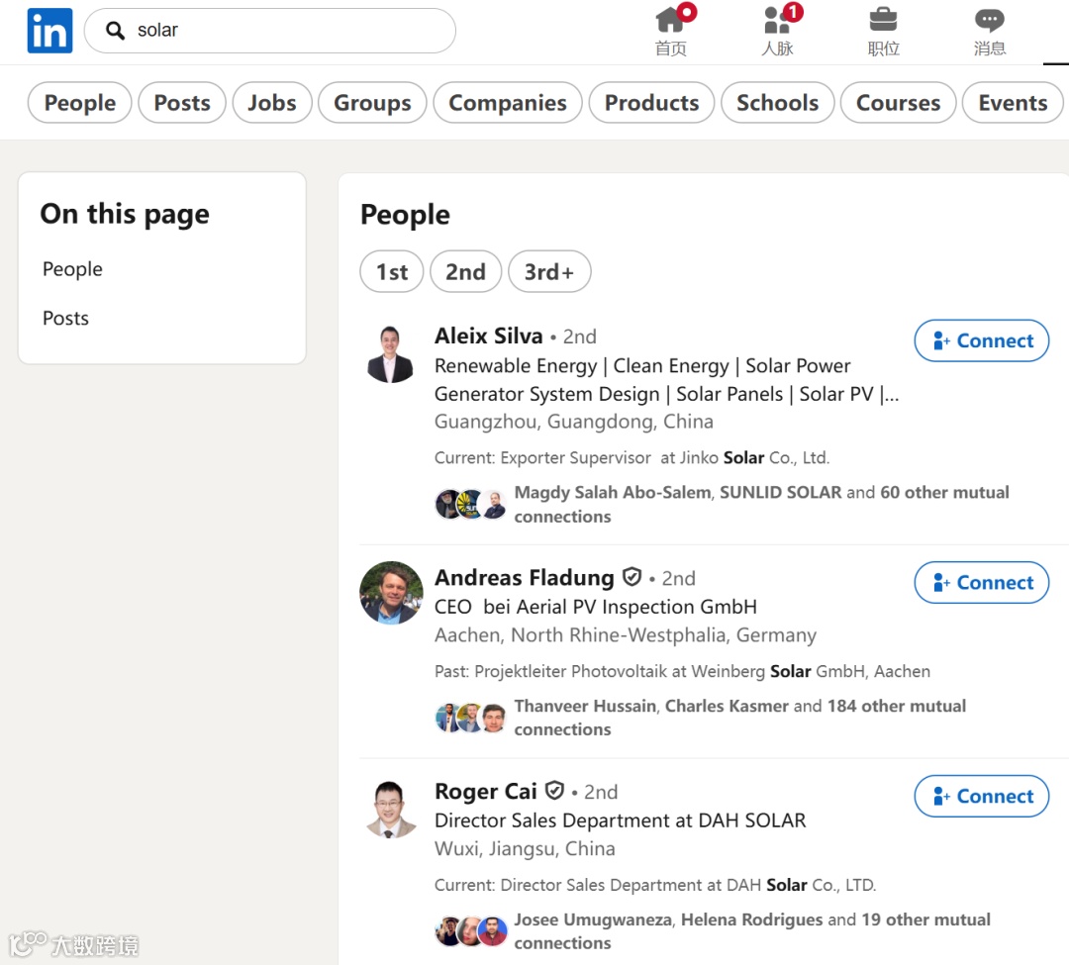This screenshot has height=965, width=1069.
Task: Click Roger Cai's profile photo
Action: (391, 809)
